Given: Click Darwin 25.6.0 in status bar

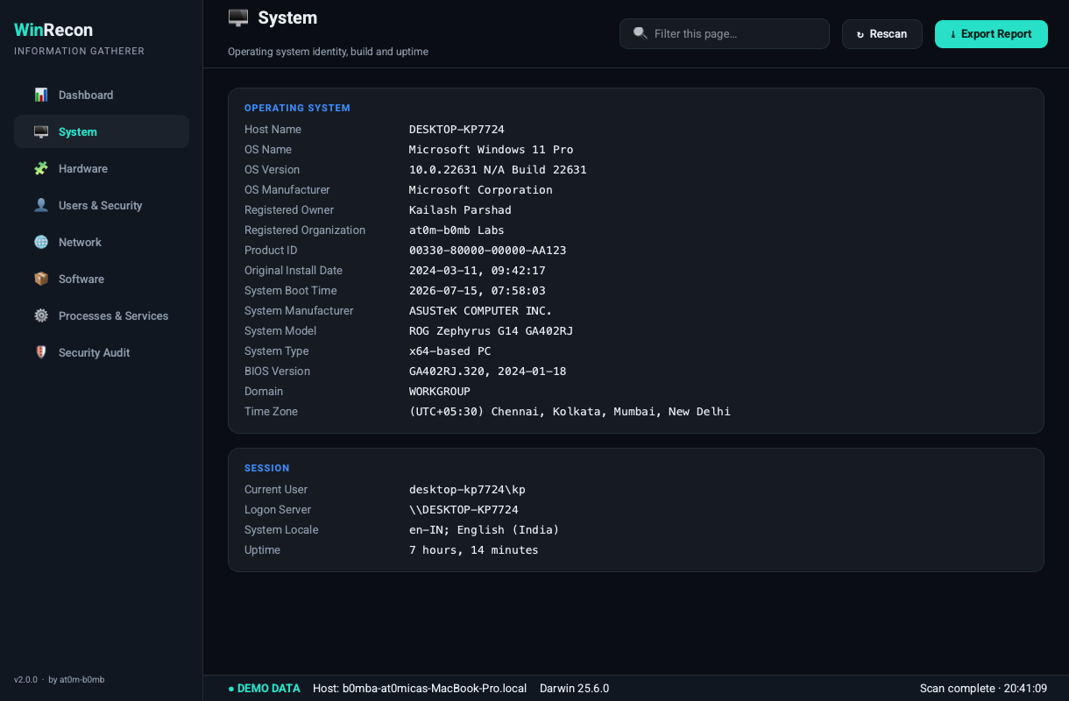Looking at the screenshot, I should [574, 689].
